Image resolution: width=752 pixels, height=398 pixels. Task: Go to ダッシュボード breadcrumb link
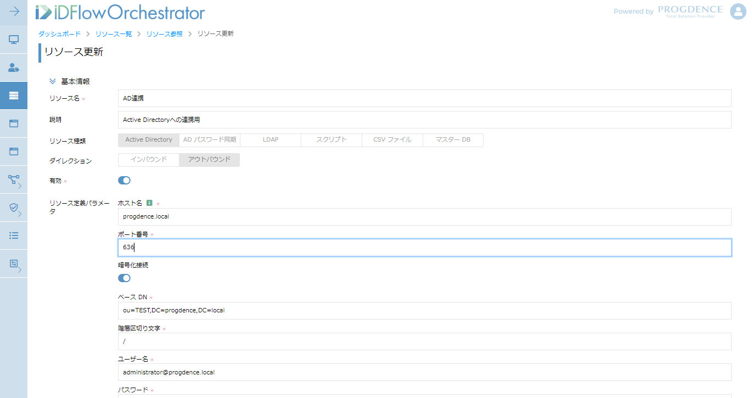point(59,34)
